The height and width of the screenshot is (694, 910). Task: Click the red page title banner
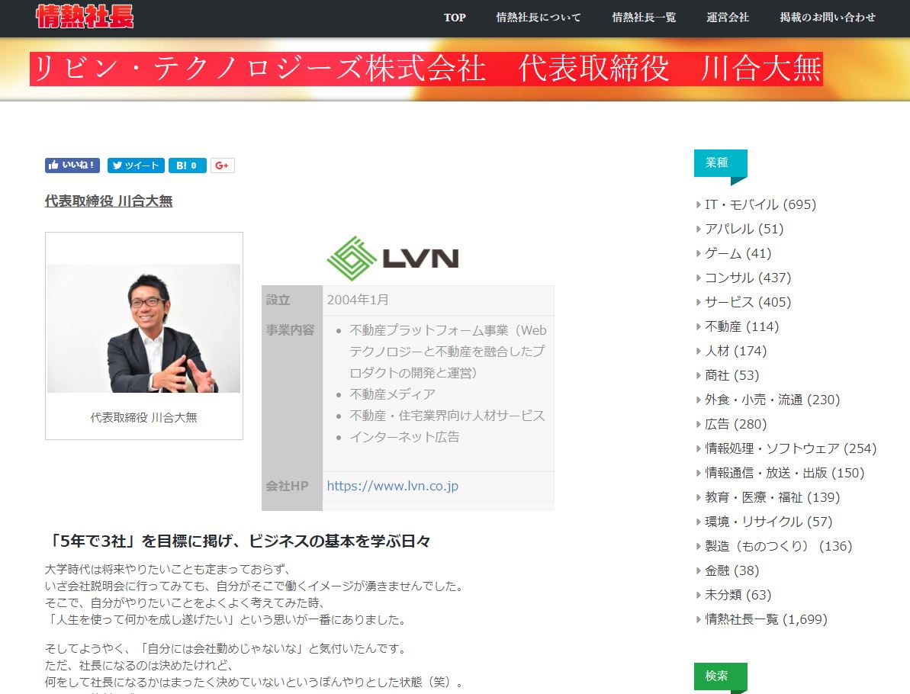coord(426,69)
